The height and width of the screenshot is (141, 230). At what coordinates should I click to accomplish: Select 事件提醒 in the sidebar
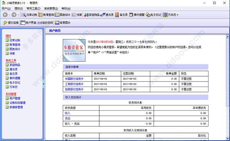tap(15, 78)
